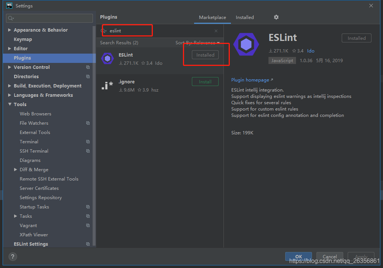The width and height of the screenshot is (383, 268).
Task: Click the project-settings icon beside ESLint Settings
Action: pos(88,244)
